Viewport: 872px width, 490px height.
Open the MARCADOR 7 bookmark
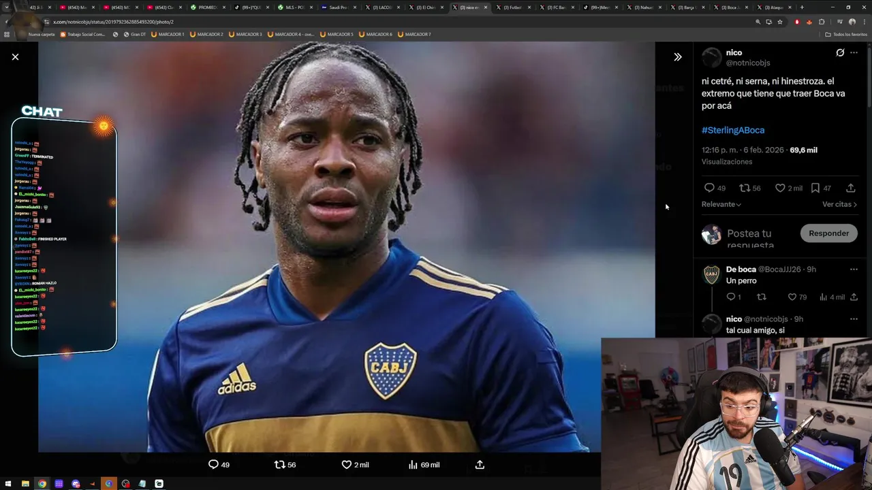(x=414, y=34)
